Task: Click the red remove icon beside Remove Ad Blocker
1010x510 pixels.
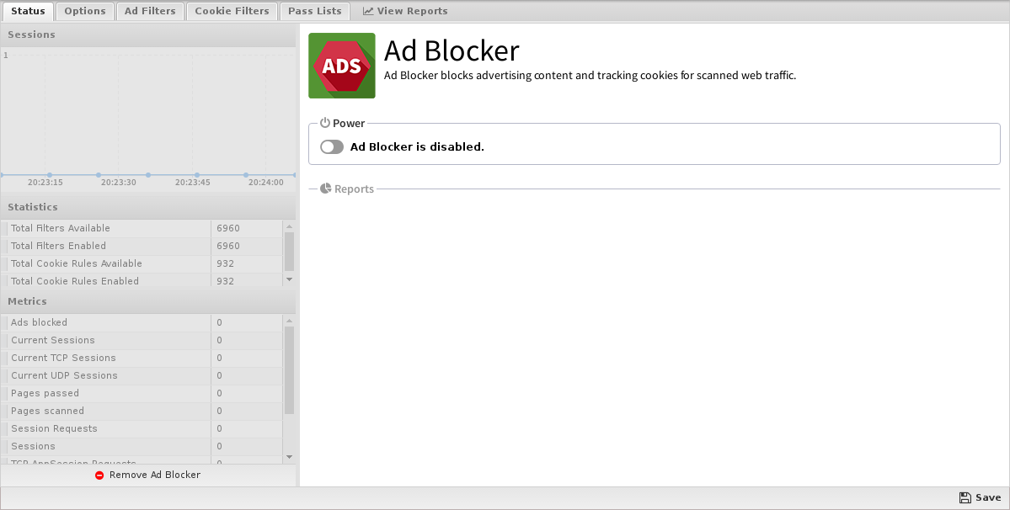Action: 99,475
